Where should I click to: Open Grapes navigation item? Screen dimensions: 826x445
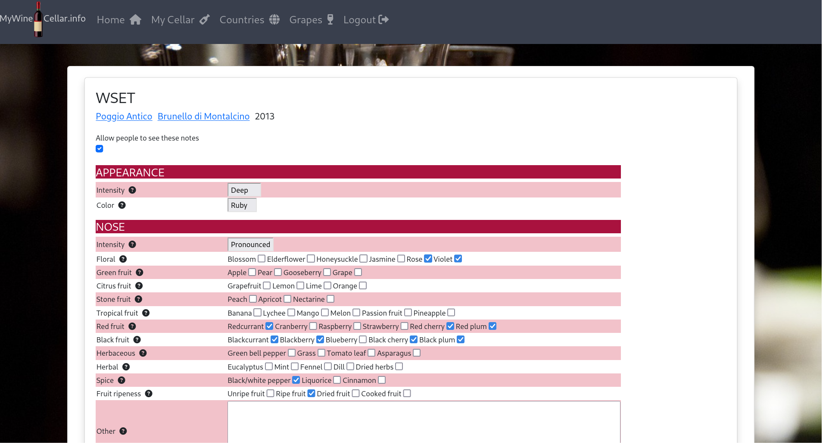[312, 20]
